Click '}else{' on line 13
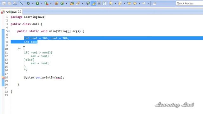The image size is (203, 114). point(29,60)
